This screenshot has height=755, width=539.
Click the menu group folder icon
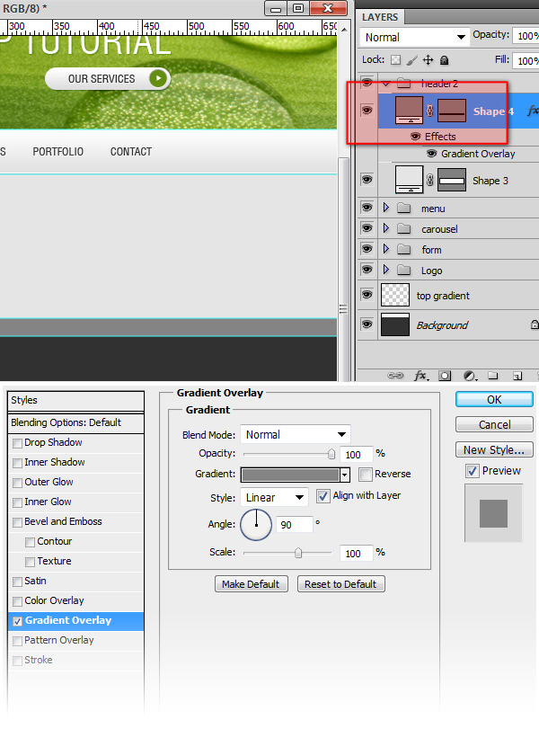pos(403,208)
